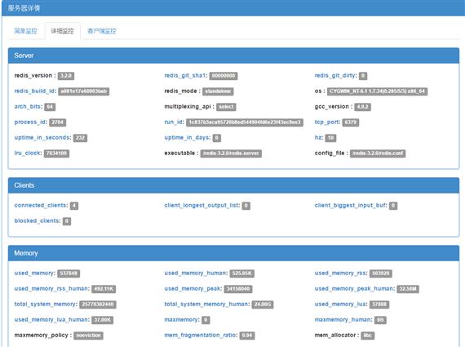Select the lru_clock metric link

click(29, 153)
